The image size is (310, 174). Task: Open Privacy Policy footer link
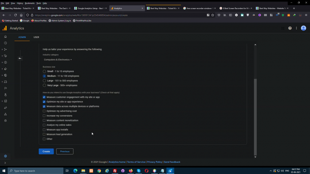tap(155, 162)
